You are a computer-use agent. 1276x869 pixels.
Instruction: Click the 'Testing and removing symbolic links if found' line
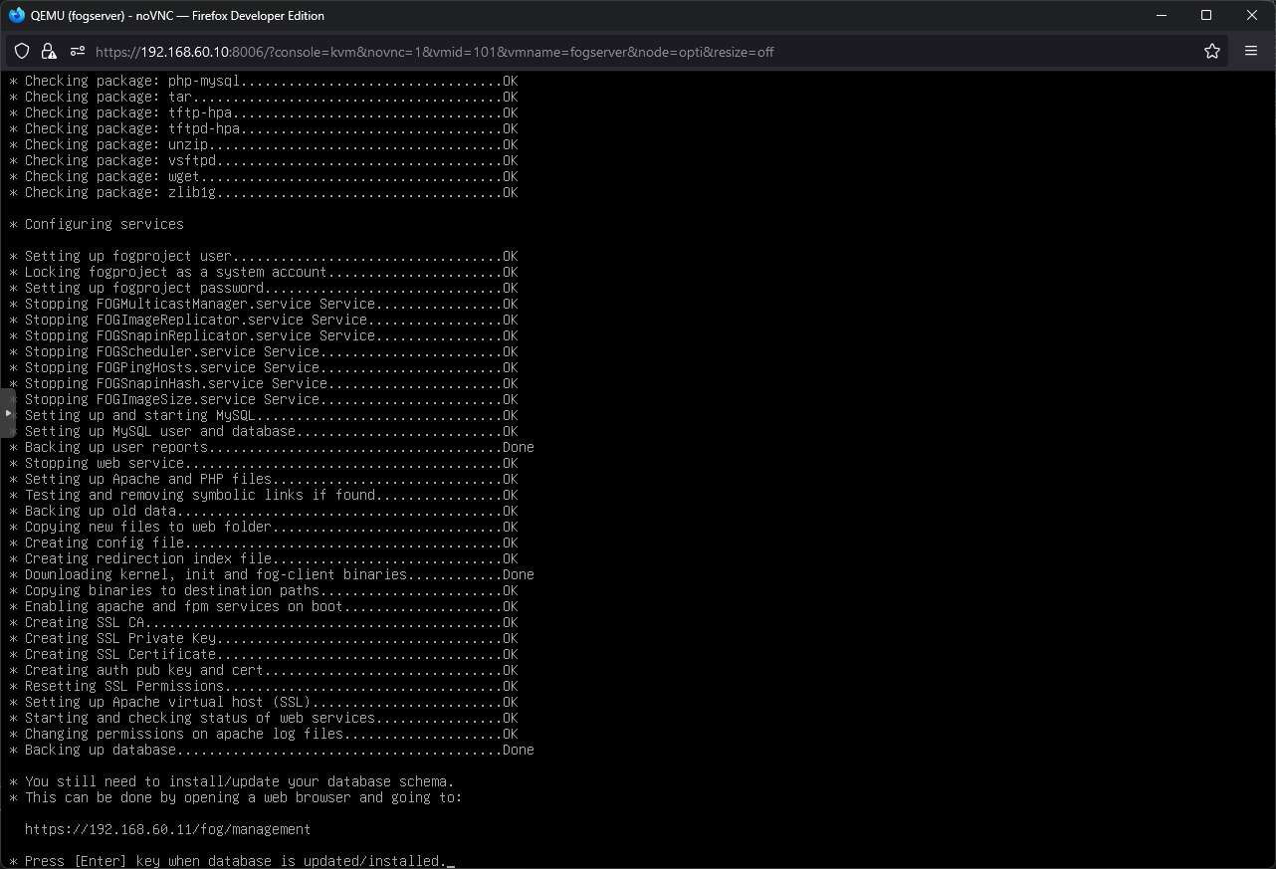click(264, 495)
